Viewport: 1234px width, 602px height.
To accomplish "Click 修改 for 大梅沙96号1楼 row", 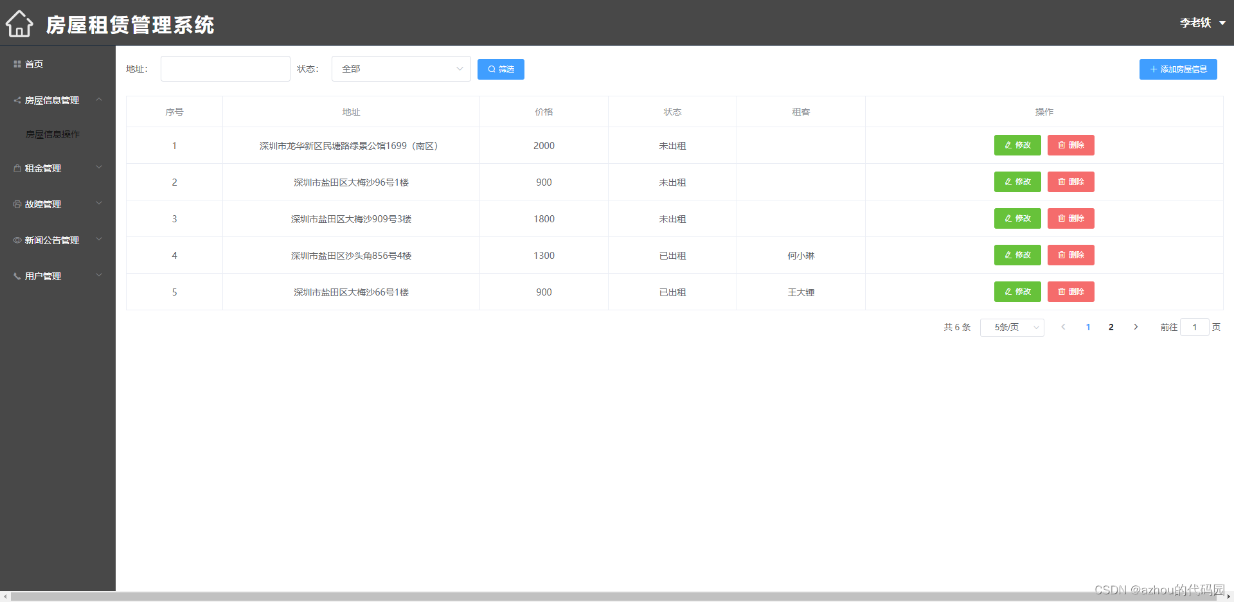I will 1017,182.
